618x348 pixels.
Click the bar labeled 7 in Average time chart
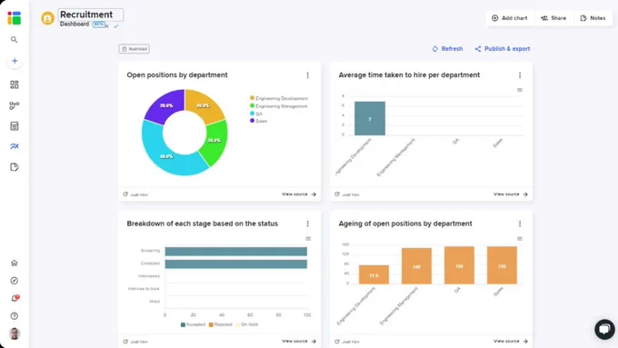click(x=370, y=119)
